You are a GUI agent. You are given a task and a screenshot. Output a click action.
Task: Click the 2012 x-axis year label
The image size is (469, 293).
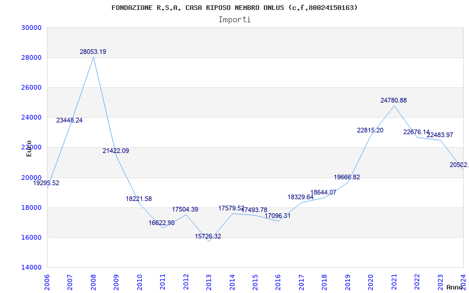click(x=185, y=282)
